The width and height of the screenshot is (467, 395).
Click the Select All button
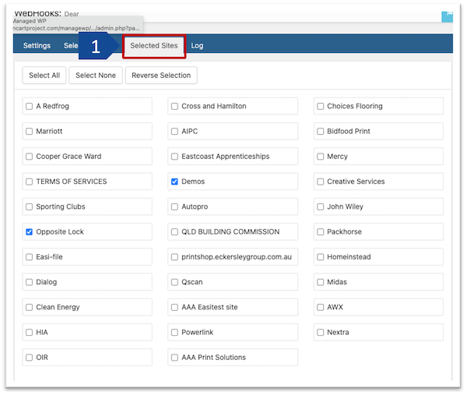[x=44, y=76]
